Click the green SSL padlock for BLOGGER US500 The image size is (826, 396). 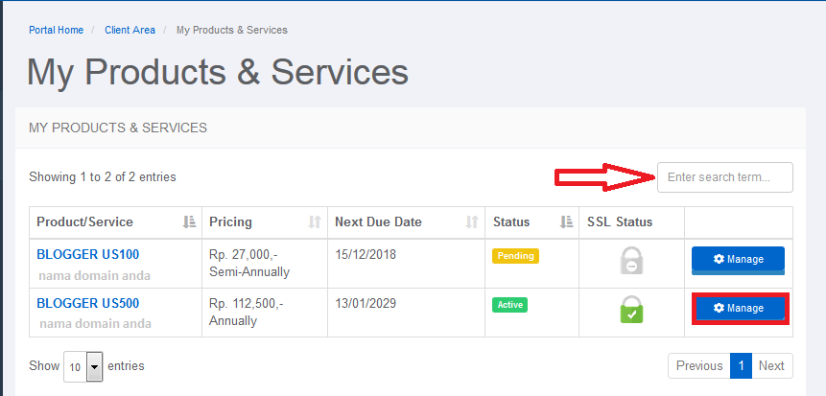click(x=631, y=310)
